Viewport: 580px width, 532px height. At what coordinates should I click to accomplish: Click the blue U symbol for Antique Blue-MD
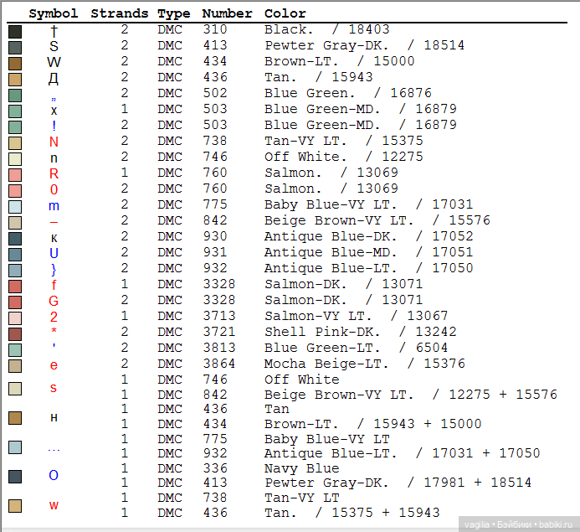click(54, 253)
